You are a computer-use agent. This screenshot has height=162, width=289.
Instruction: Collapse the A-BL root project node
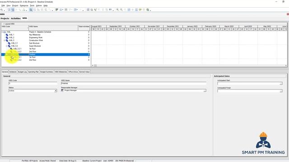[x=2, y=32]
